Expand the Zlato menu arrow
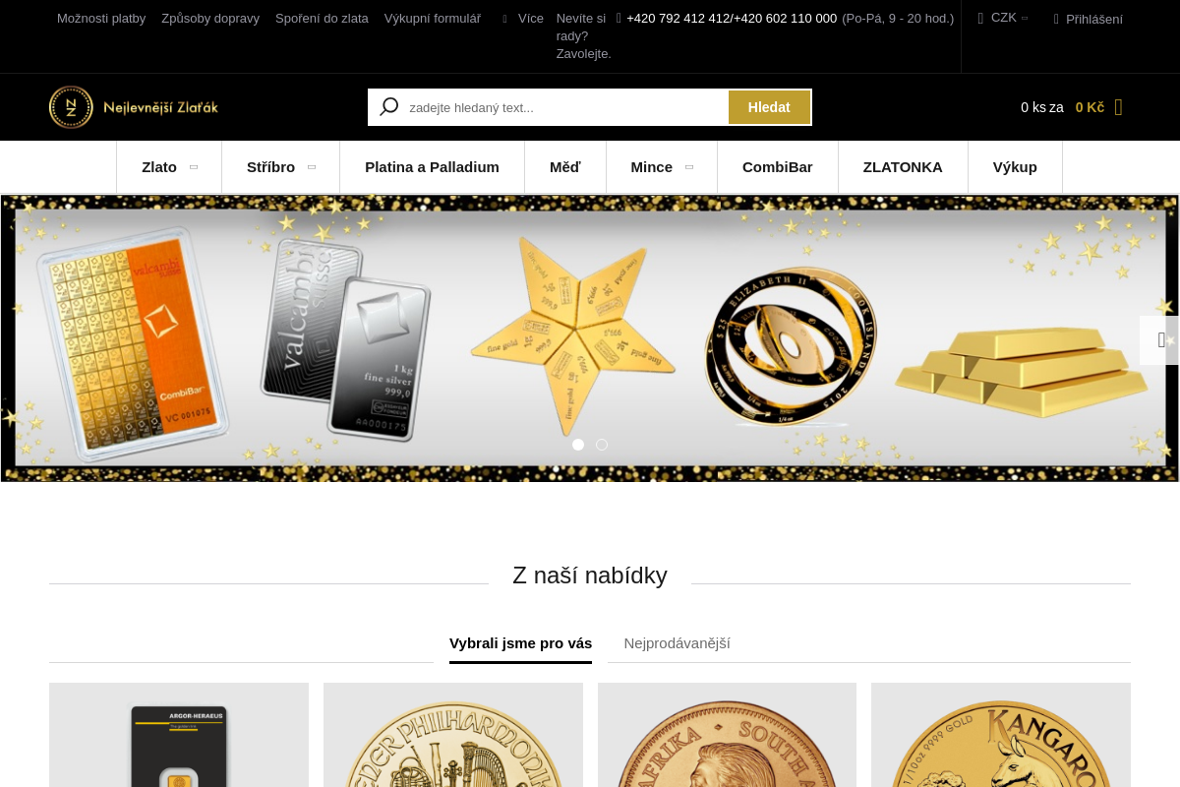This screenshot has height=787, width=1180. coord(194,167)
